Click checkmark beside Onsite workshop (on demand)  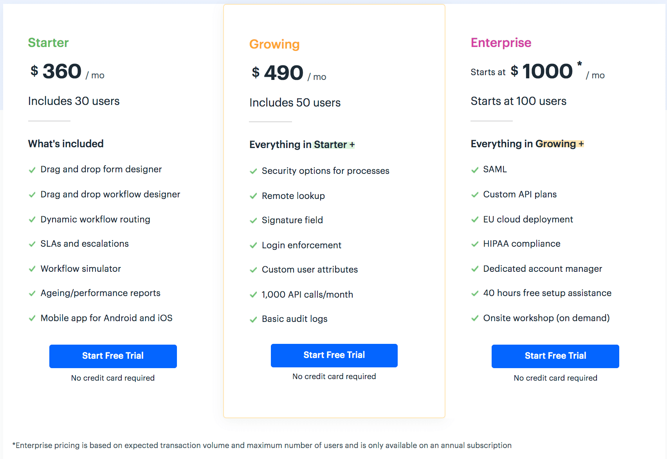point(475,318)
